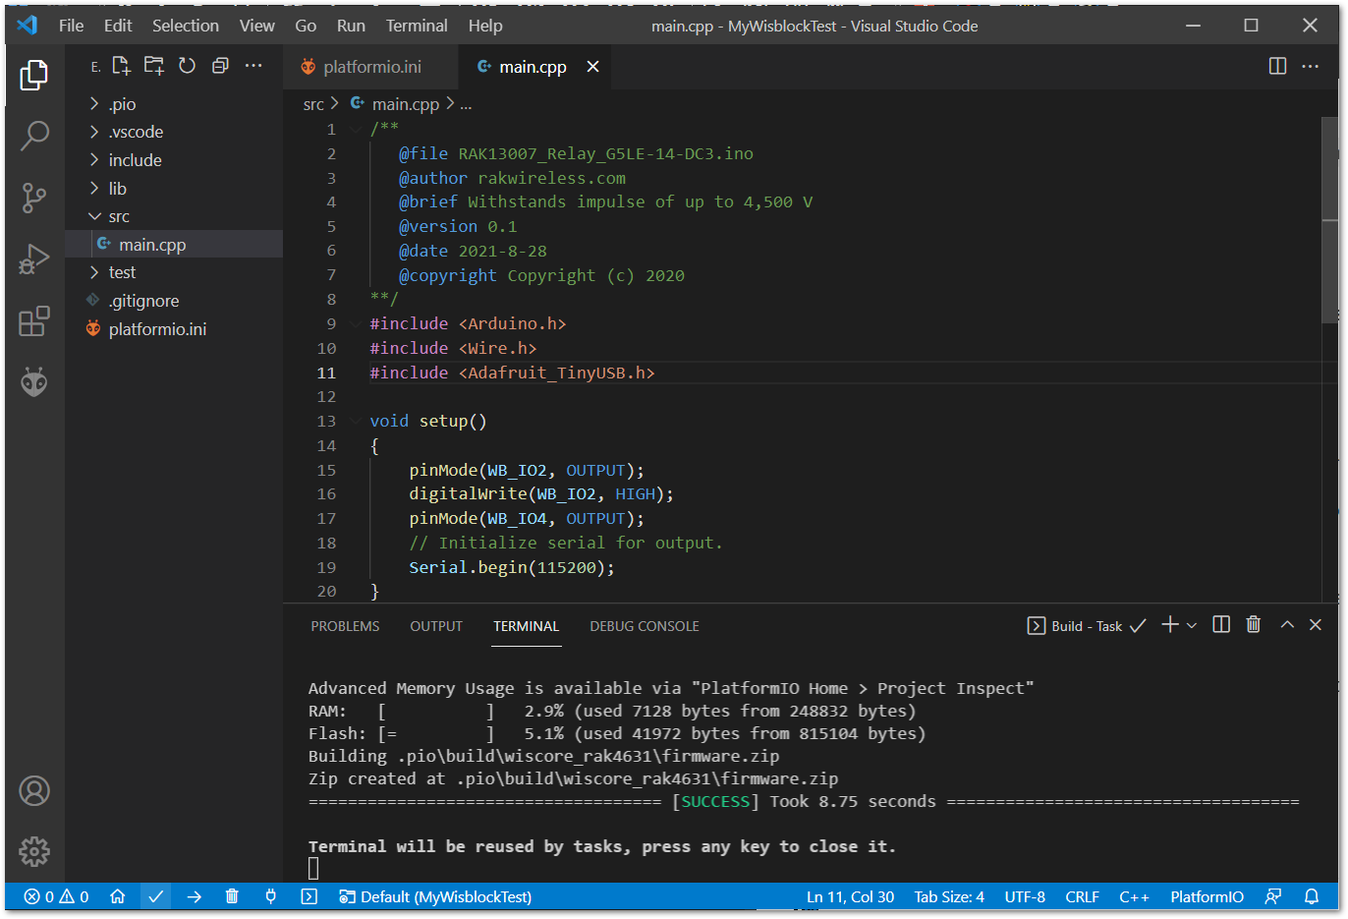The height and width of the screenshot is (919, 1348).
Task: Click PlatformIO item in status bar
Action: (x=1207, y=896)
